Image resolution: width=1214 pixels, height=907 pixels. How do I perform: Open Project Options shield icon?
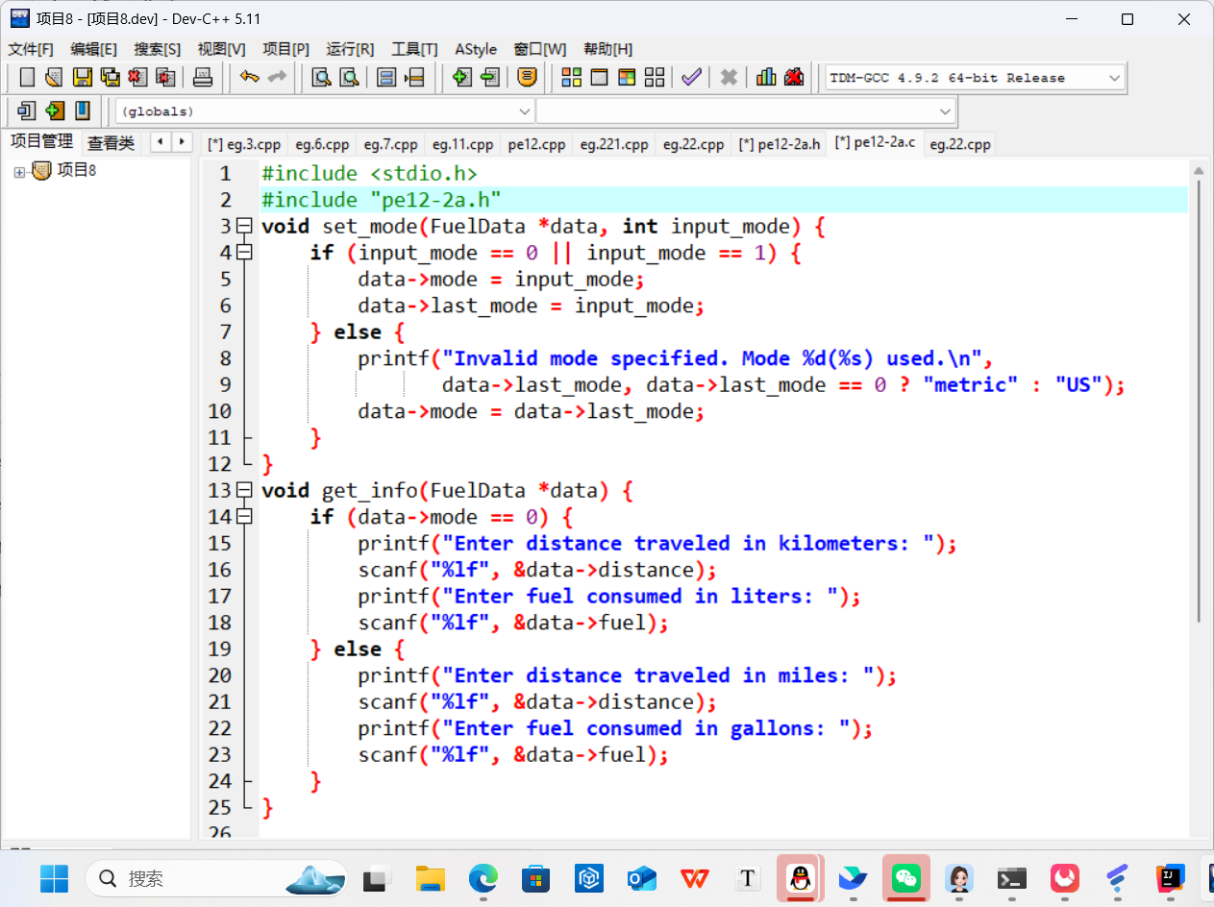tap(526, 78)
